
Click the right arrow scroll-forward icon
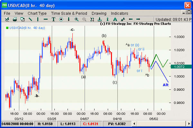coord(138,19)
